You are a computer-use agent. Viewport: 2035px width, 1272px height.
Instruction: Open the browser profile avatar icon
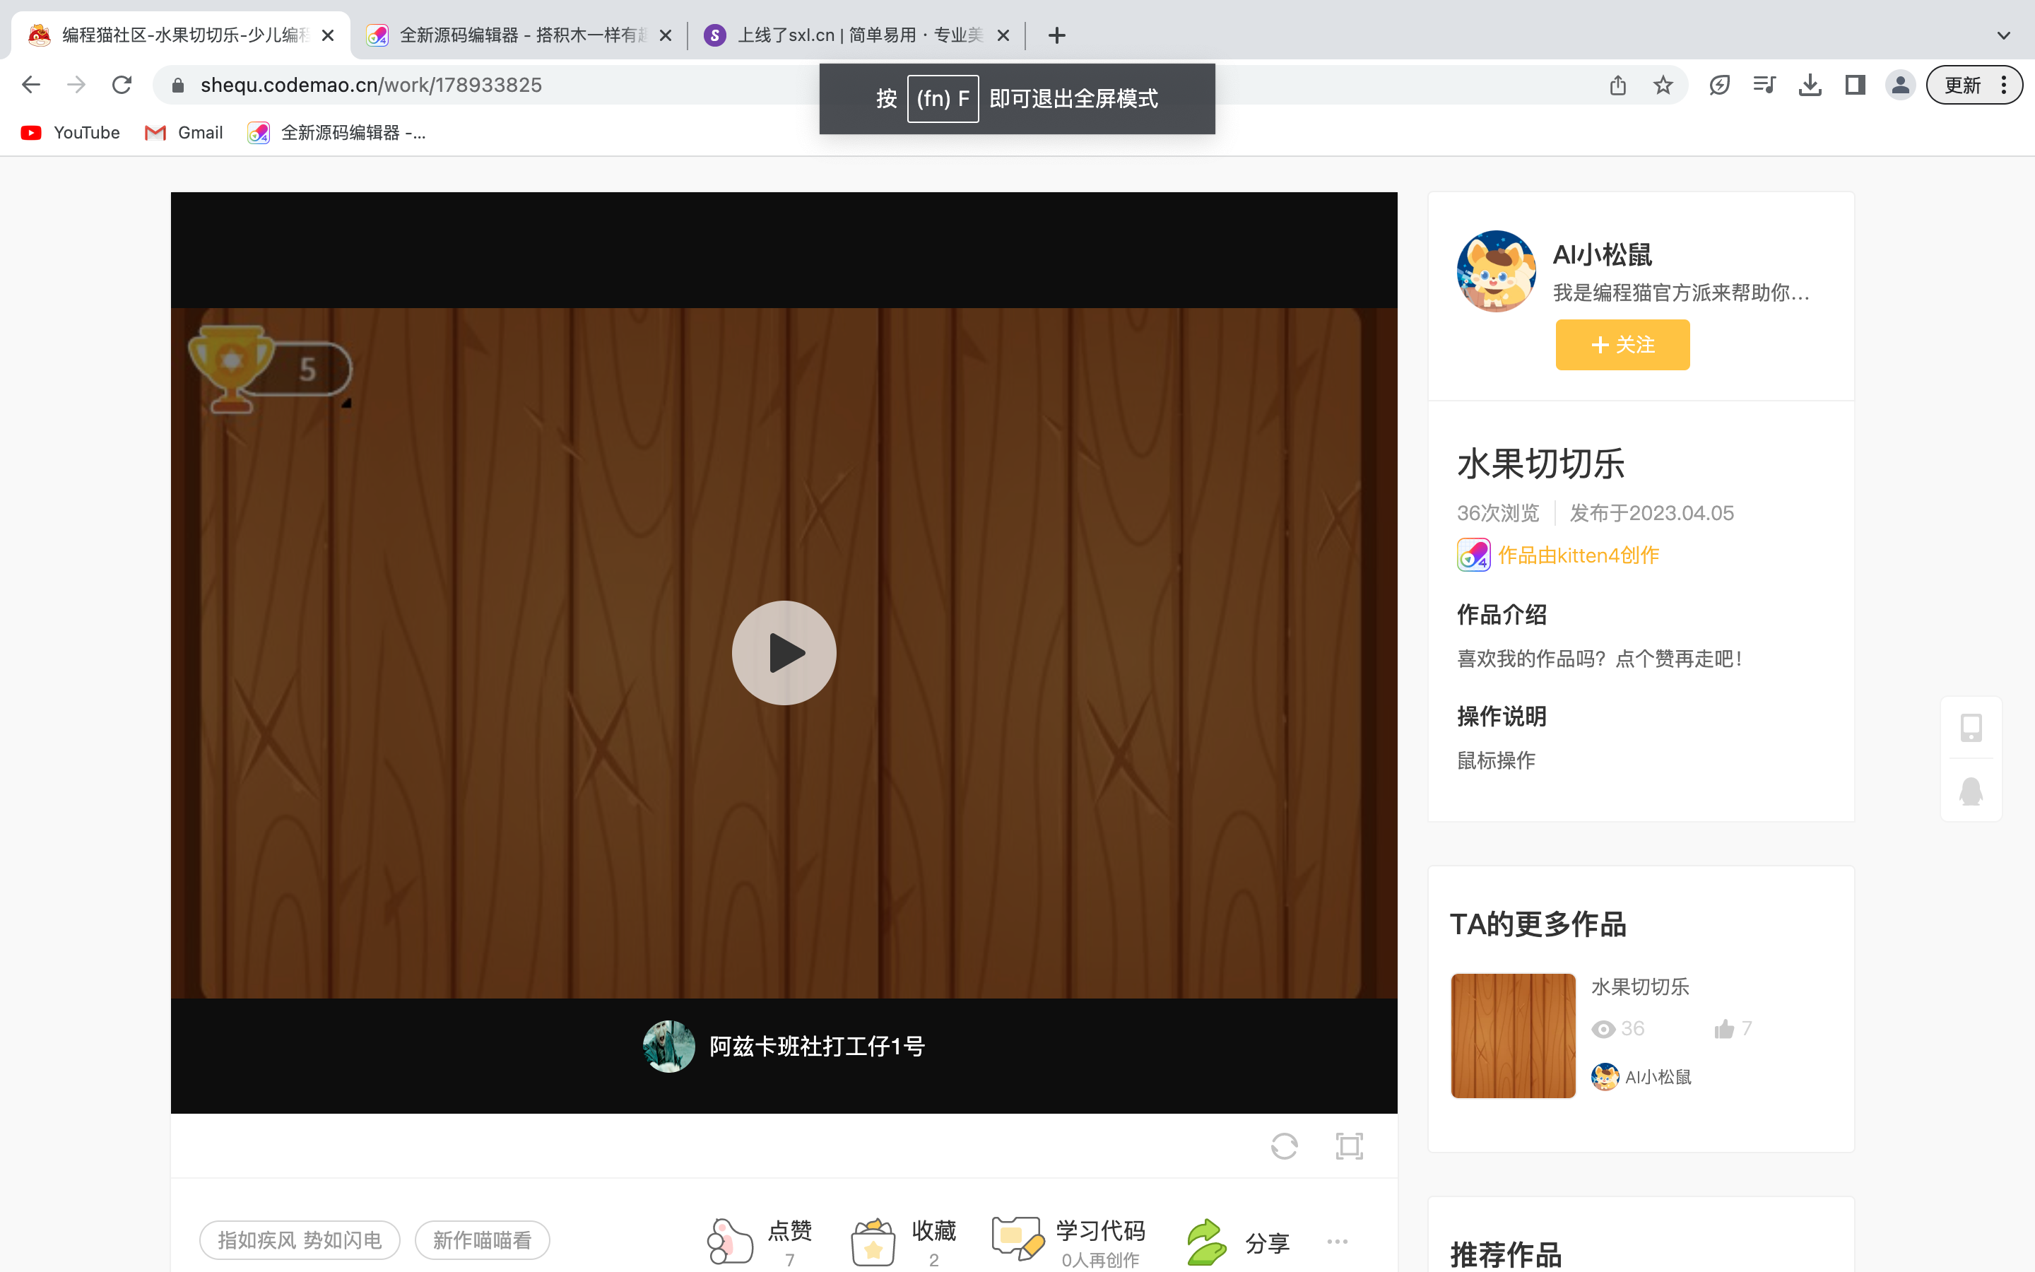tap(1901, 85)
